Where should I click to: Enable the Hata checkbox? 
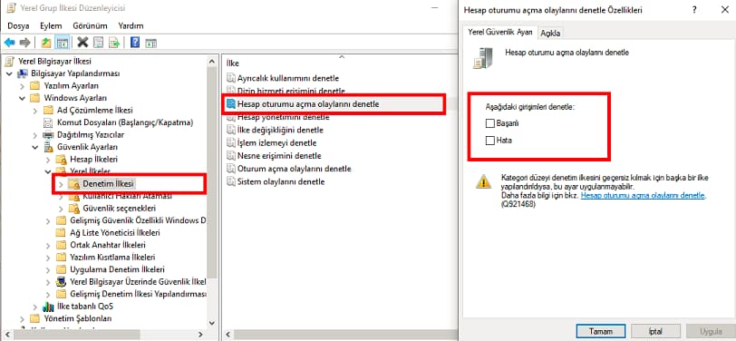490,140
